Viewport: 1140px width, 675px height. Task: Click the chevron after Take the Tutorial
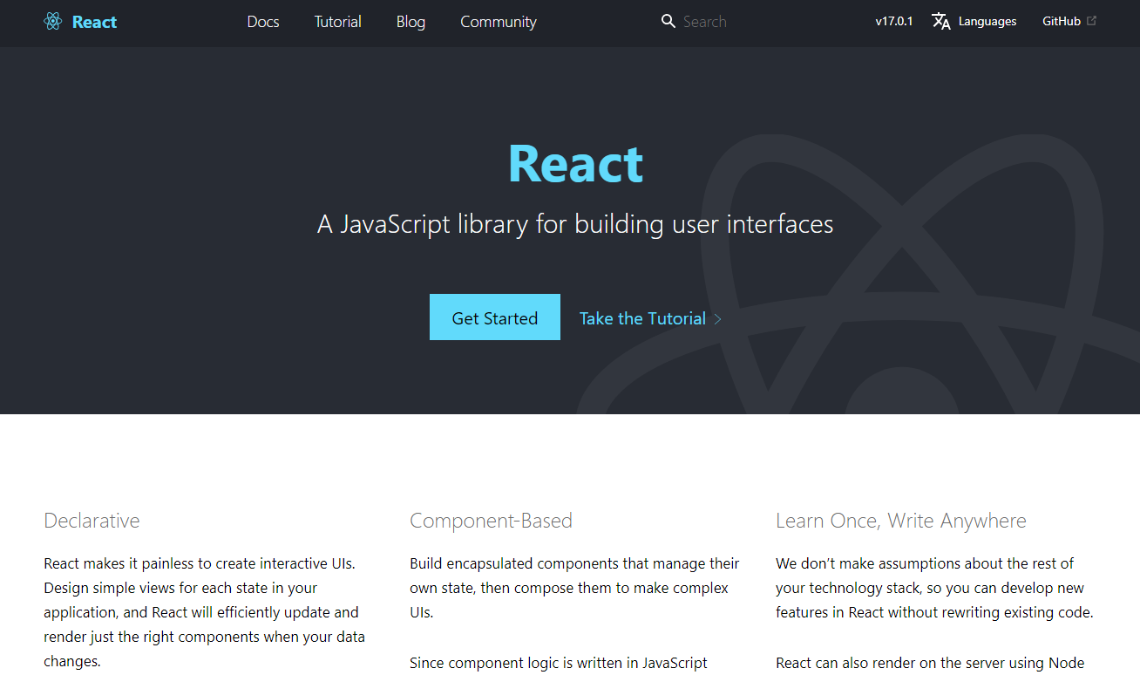tap(717, 319)
